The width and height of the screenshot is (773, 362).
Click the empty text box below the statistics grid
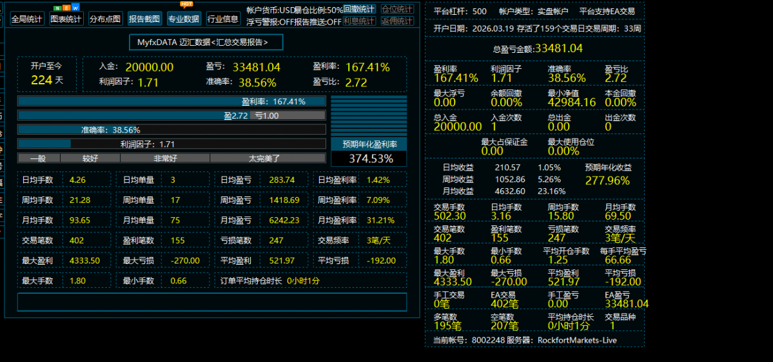[x=212, y=302]
